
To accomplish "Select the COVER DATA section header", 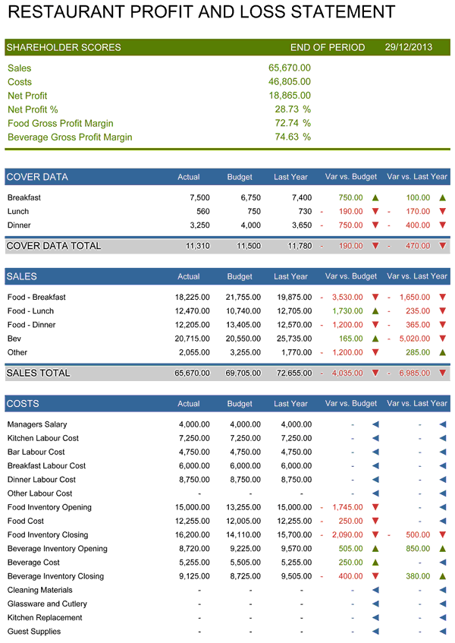I will (x=37, y=177).
